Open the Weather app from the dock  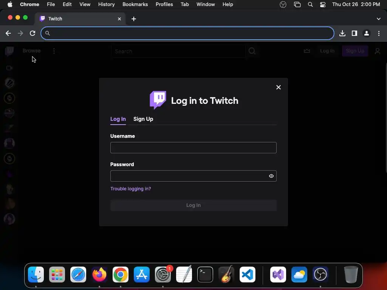tap(299, 275)
